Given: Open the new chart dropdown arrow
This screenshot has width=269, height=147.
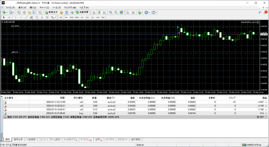Looking at the screenshot, I should [x=7, y=12].
